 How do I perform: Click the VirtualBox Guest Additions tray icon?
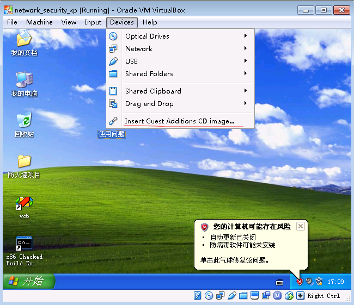319,282
